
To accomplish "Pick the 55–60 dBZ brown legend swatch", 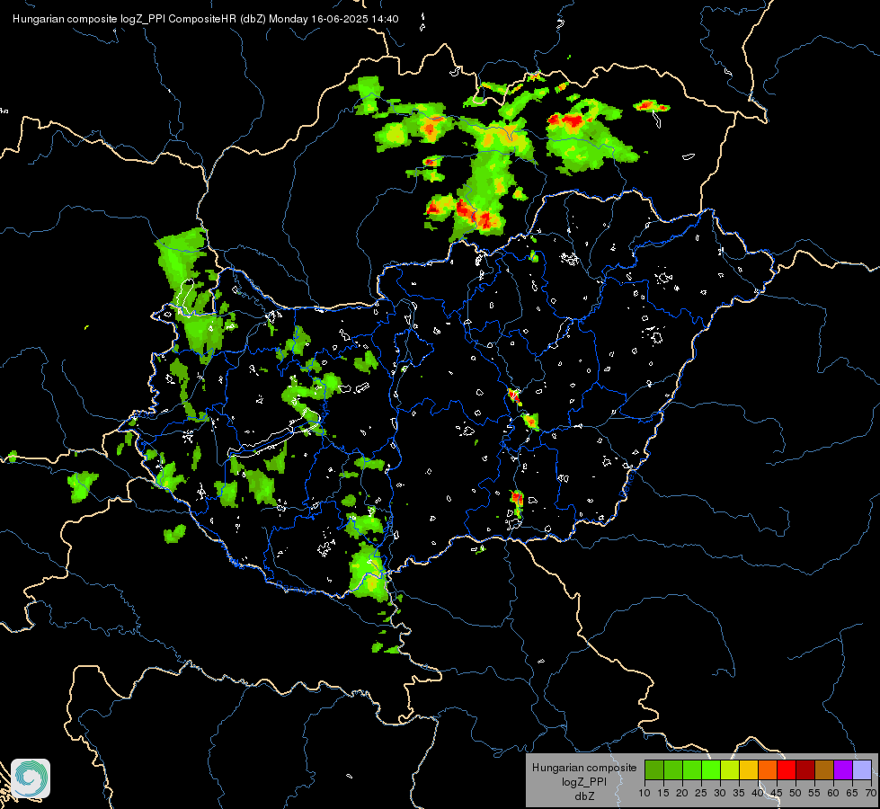I will (824, 769).
